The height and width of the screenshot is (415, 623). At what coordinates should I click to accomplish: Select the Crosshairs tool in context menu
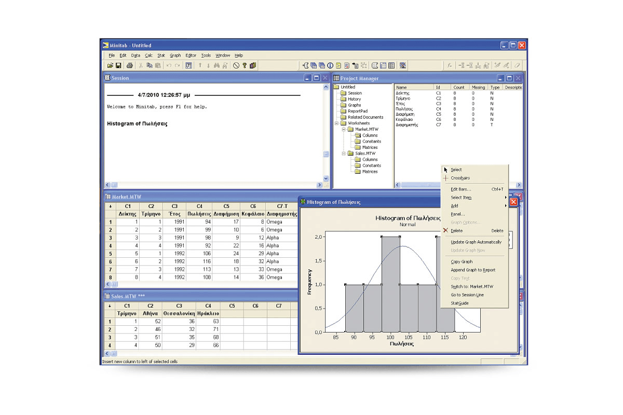click(460, 178)
